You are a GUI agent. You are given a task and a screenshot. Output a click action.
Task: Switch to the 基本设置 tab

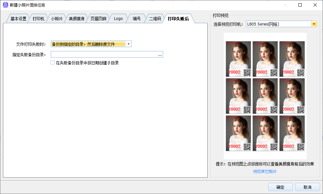click(18, 19)
